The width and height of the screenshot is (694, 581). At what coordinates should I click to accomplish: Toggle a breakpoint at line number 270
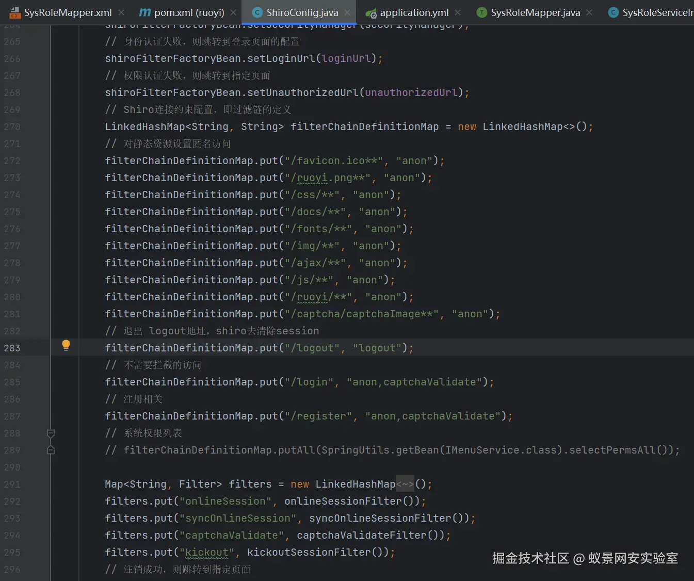(12, 126)
